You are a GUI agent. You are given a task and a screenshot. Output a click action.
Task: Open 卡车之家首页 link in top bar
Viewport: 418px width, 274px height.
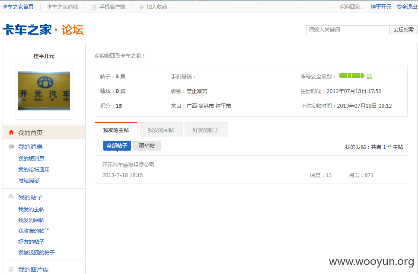(18, 7)
